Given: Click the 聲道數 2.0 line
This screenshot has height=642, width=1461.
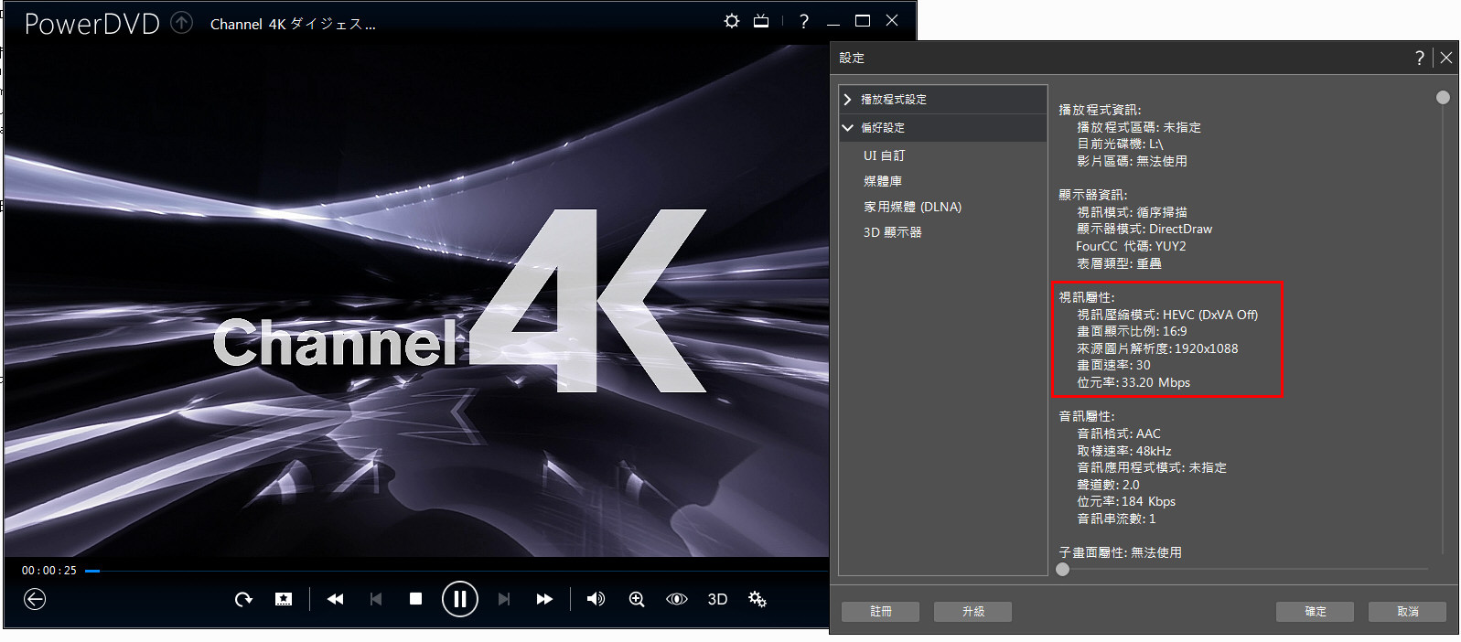Looking at the screenshot, I should click(x=1108, y=485).
